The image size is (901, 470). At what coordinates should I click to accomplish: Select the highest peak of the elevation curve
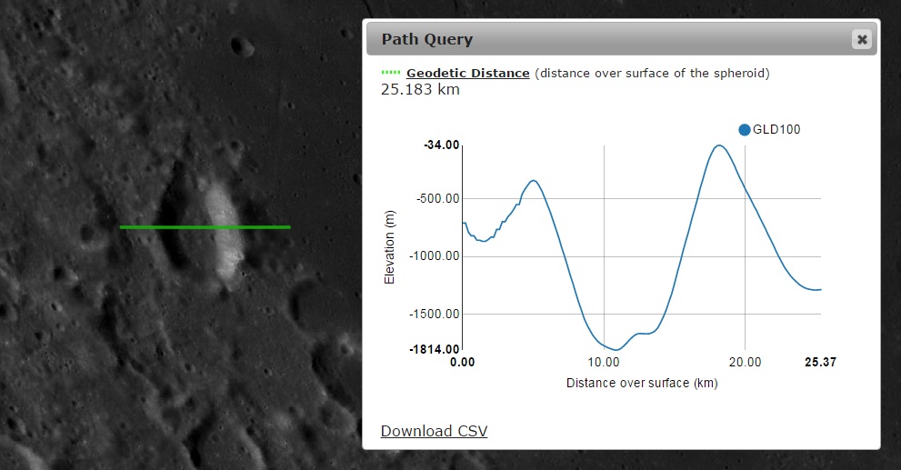pyautogui.click(x=719, y=145)
